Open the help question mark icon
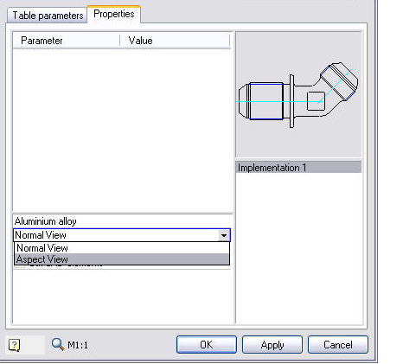This screenshot has height=364, width=403. tap(14, 345)
